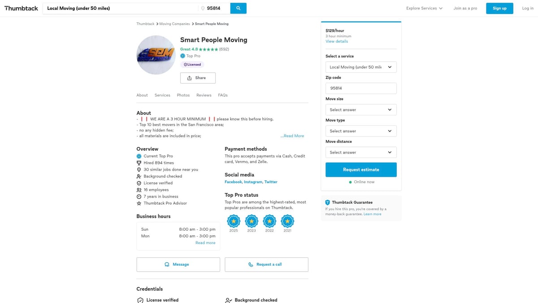Viewport: 538px width, 303px height.
Task: Click the Thumbtack Guarantee shield icon
Action: 328,202
